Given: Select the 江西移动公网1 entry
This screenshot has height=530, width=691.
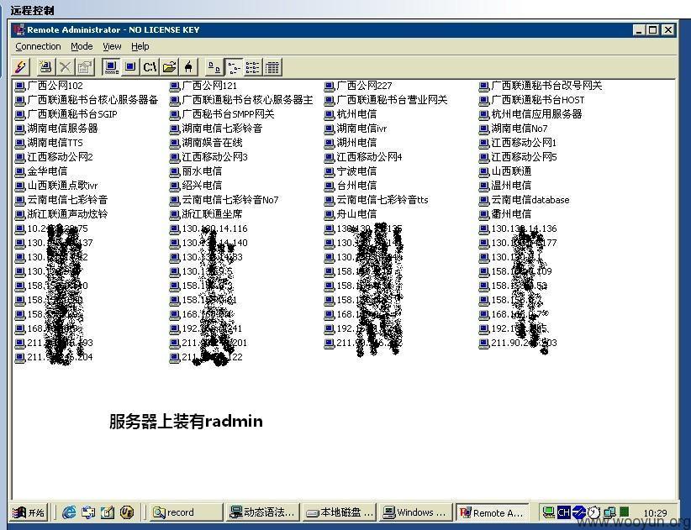Looking at the screenshot, I should pos(518,143).
